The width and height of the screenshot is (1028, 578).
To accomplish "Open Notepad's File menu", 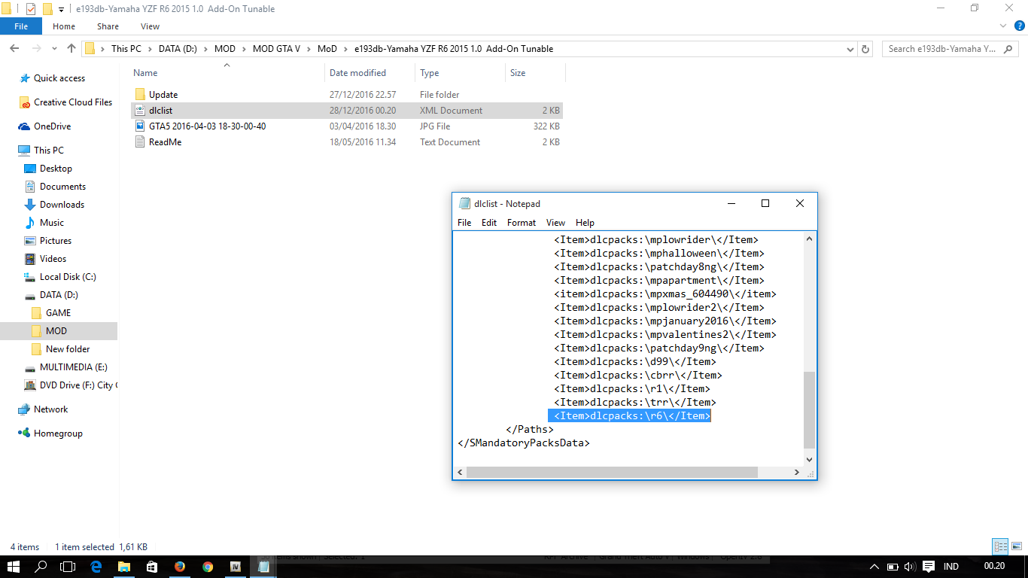I will (x=464, y=223).
